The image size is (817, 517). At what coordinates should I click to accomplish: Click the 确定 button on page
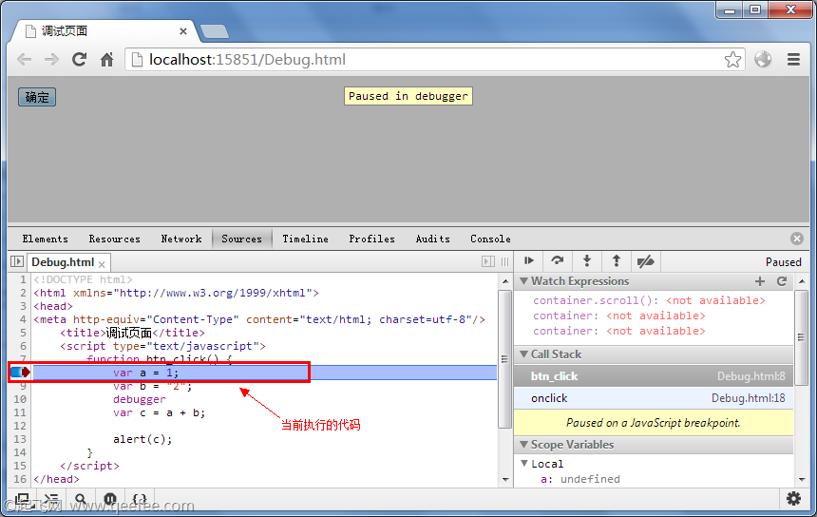click(37, 97)
